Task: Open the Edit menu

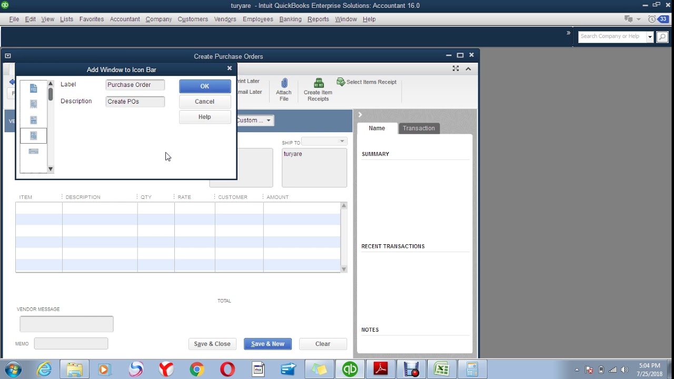Action: coord(31,19)
